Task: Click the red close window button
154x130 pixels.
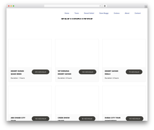Action: tap(9, 6)
